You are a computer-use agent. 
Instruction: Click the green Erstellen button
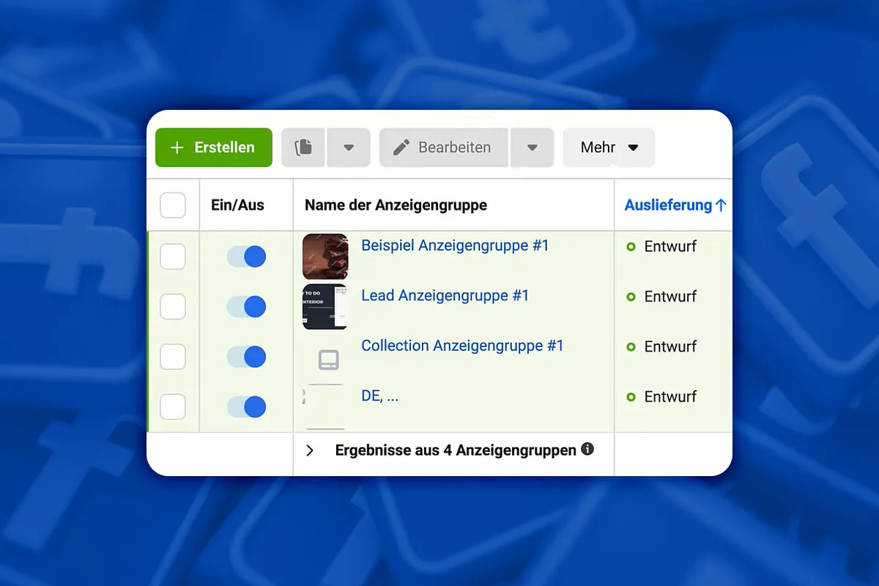click(213, 147)
